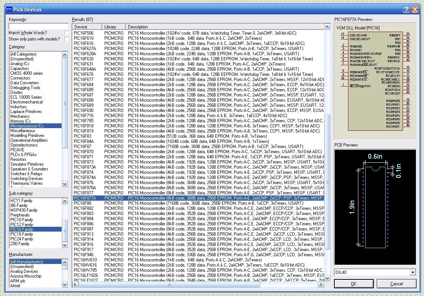Select Analog Devices manufacturer

[35, 271]
